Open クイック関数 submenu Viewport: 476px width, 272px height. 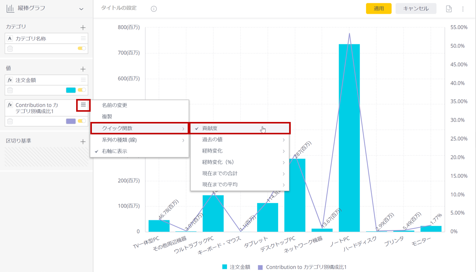coord(140,128)
